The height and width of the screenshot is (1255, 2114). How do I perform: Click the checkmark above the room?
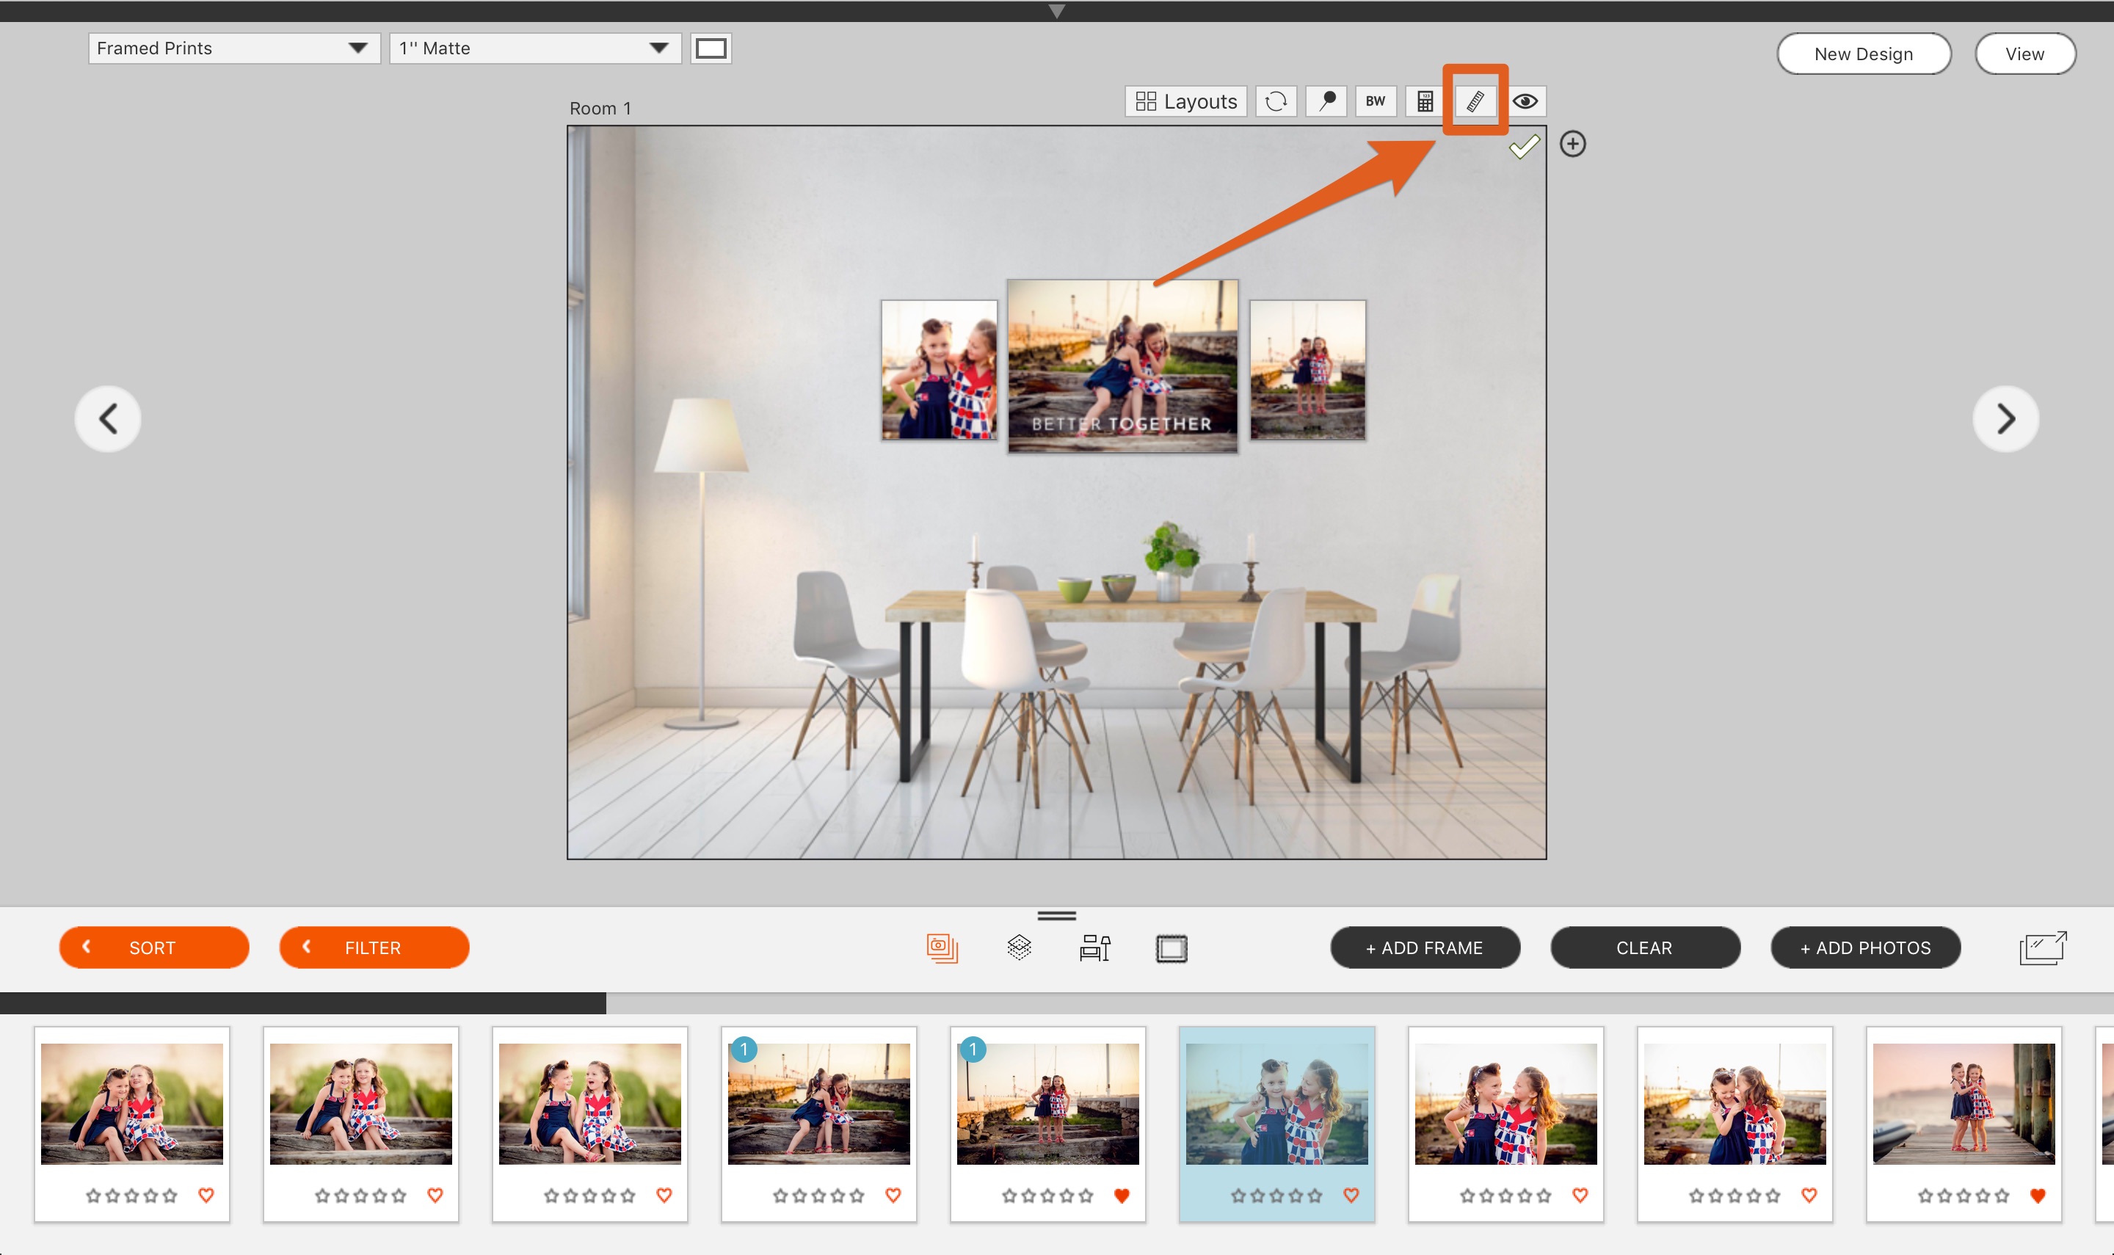[x=1525, y=146]
